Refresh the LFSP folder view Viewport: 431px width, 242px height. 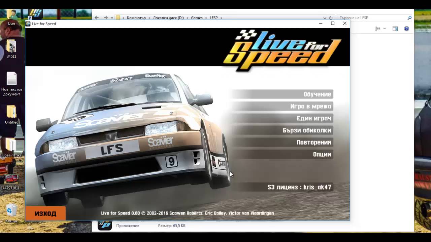click(331, 18)
